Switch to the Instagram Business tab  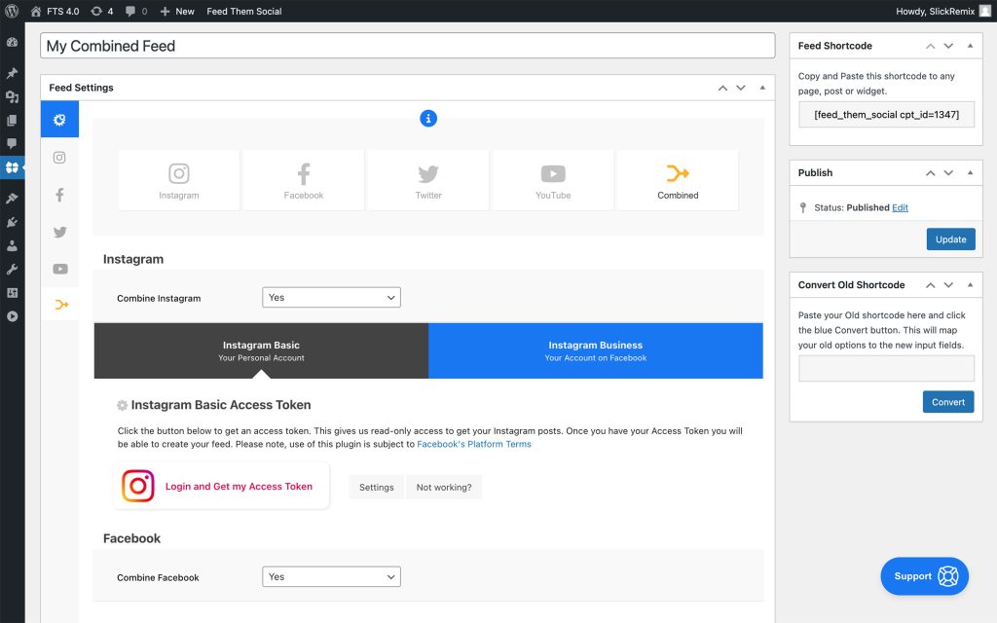(x=596, y=350)
